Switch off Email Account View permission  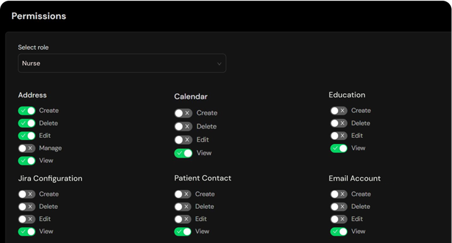click(339, 232)
